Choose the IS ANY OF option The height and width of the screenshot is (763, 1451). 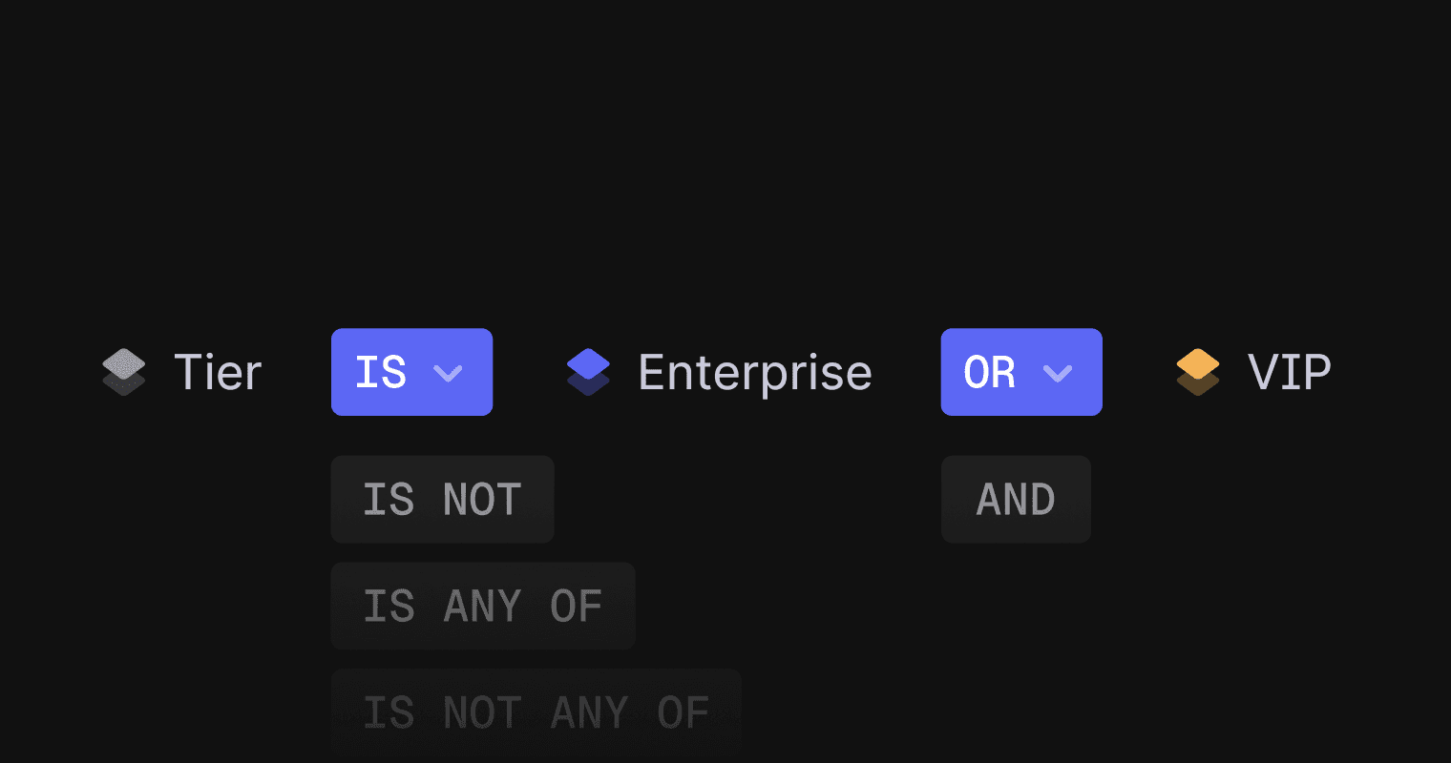483,606
